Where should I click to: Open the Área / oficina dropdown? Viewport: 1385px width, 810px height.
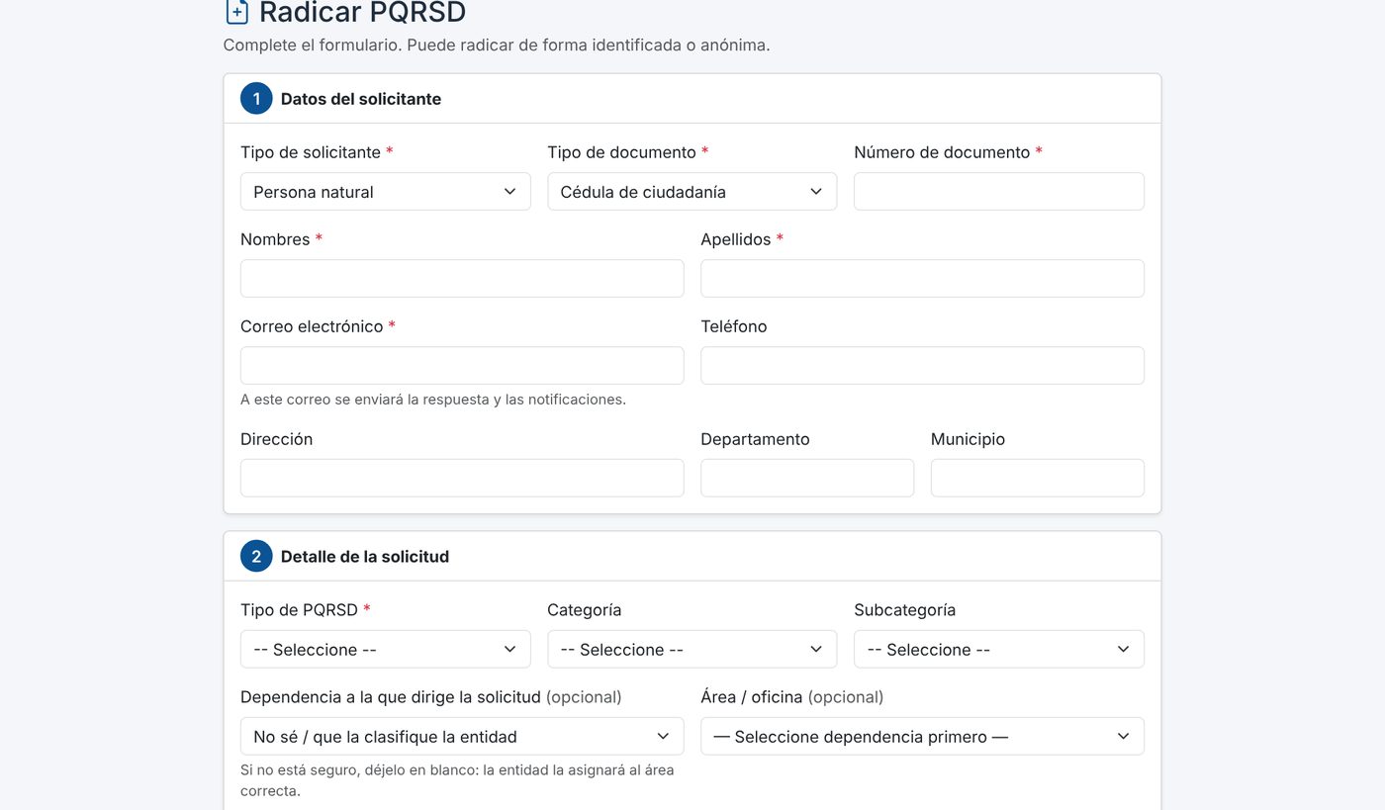click(x=922, y=737)
